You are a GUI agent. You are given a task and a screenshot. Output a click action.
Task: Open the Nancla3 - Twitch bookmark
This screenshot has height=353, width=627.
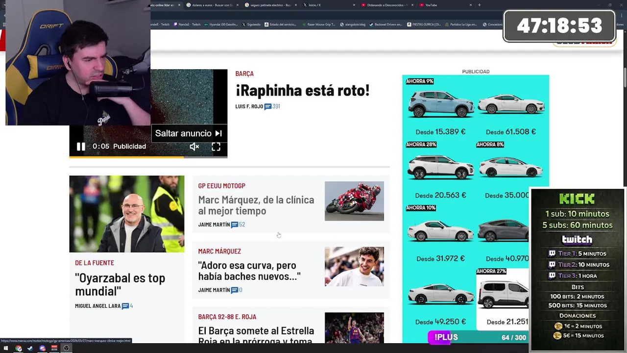point(187,24)
